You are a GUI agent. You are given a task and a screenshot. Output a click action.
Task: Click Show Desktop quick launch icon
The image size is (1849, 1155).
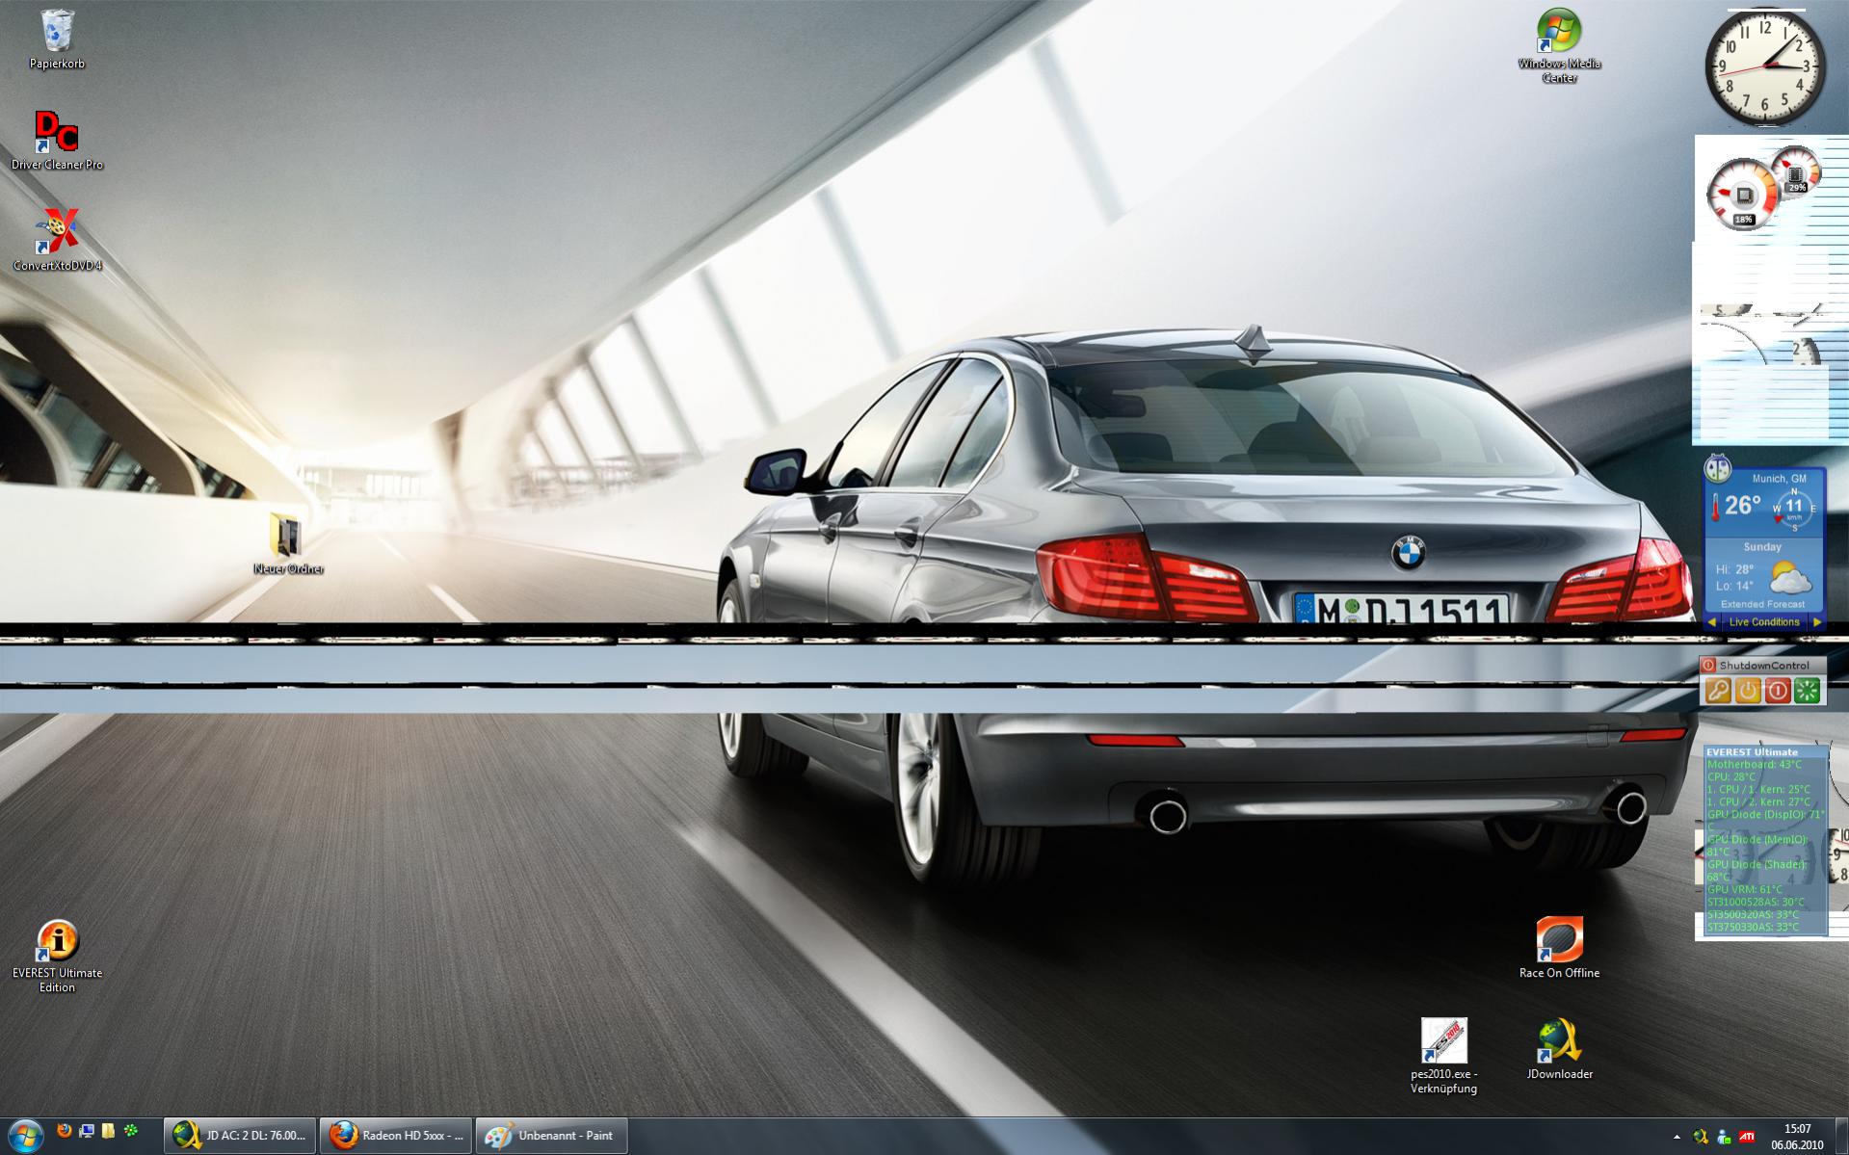[x=87, y=1131]
